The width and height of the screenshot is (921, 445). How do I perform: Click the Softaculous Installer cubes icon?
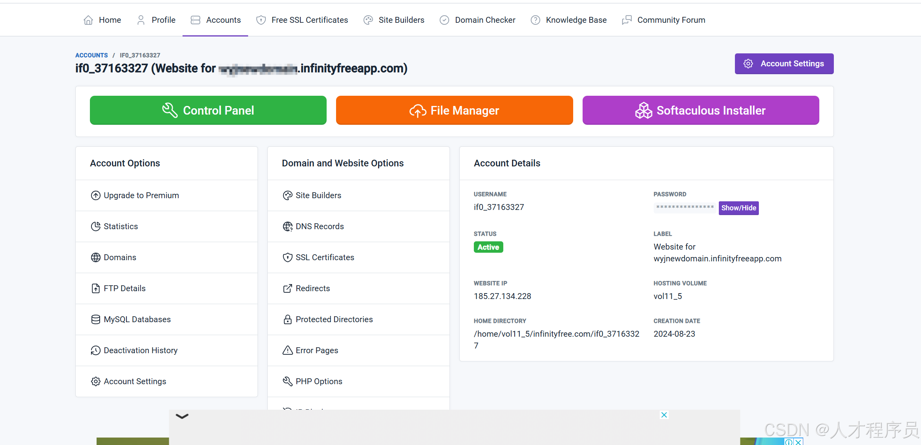pyautogui.click(x=644, y=110)
